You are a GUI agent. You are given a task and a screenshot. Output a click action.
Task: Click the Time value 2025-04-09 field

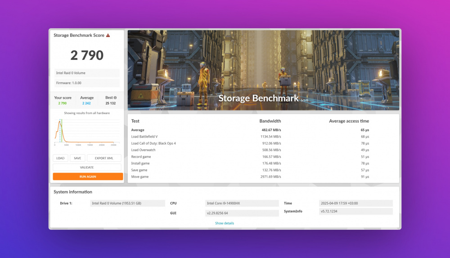click(355, 203)
